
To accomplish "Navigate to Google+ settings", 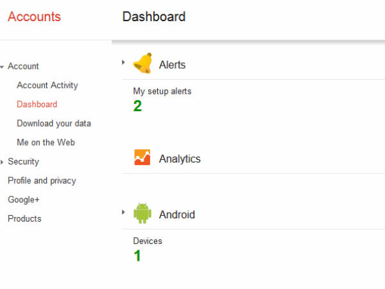I will (24, 200).
